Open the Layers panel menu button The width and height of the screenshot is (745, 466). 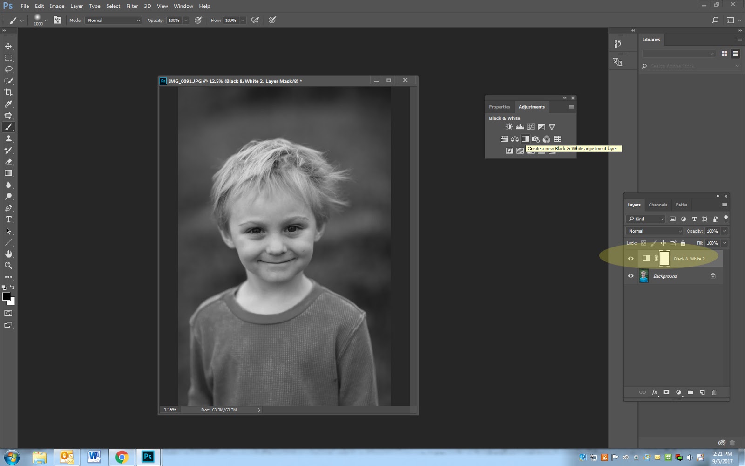tap(725, 205)
